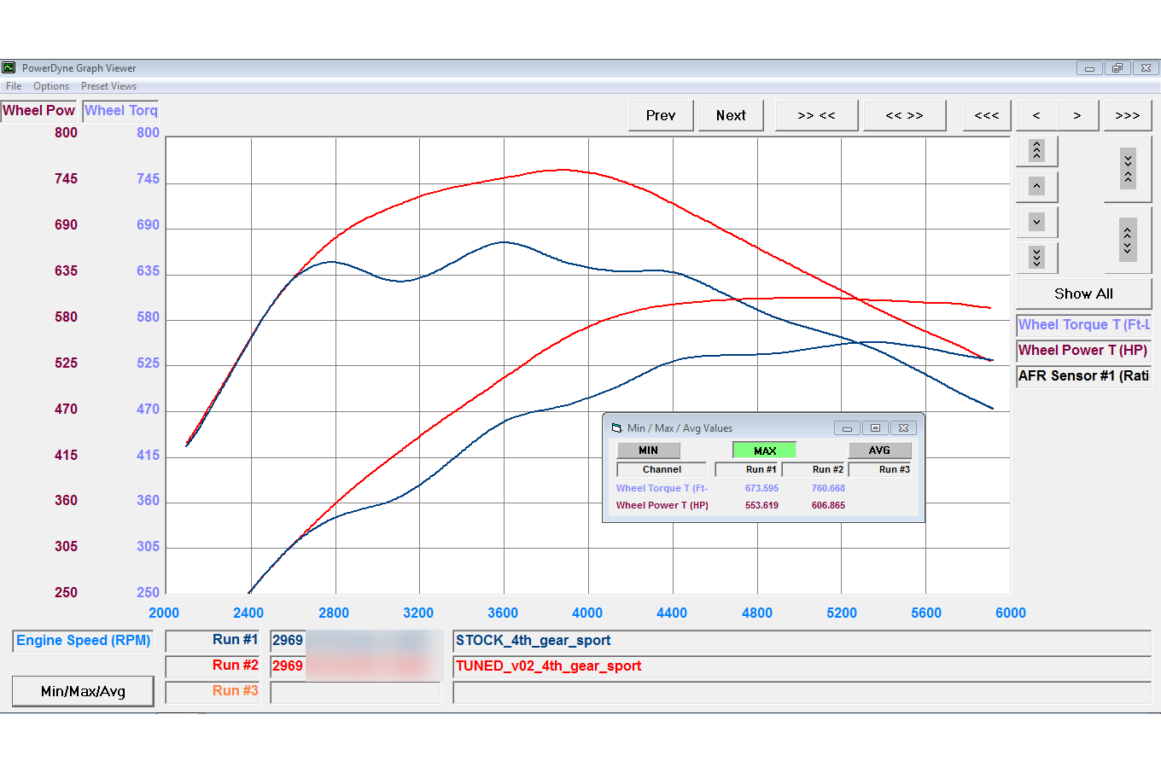Click the STOCK_4th_gear_sport run name field
This screenshot has height=773, width=1161.
tap(801, 642)
